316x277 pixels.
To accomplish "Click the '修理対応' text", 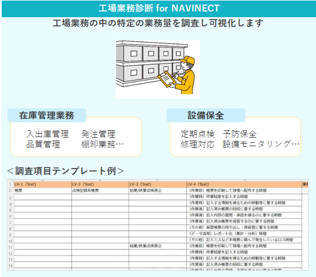I will tap(198, 144).
